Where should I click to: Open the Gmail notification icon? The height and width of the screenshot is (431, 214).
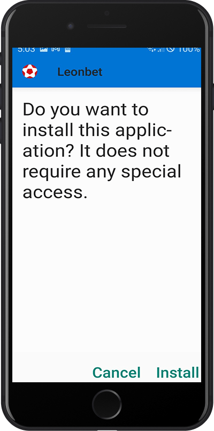[56, 49]
